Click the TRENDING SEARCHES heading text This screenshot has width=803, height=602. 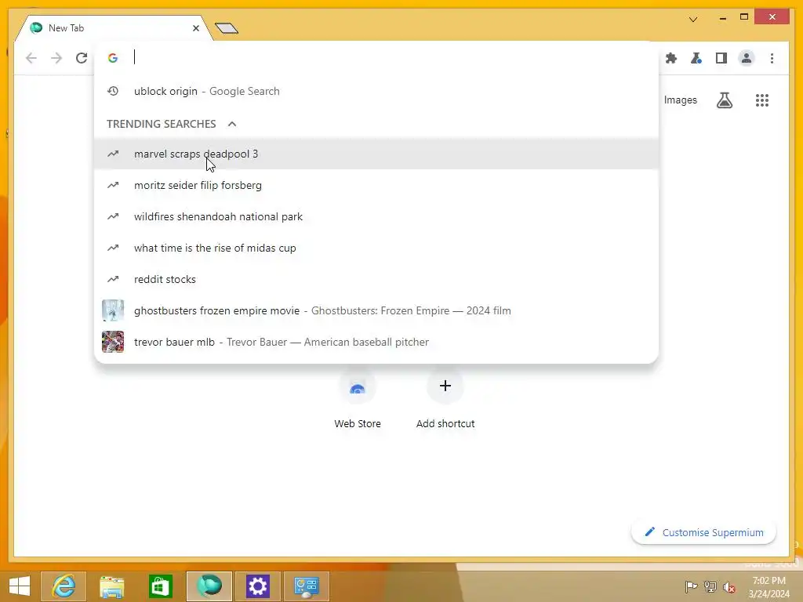coord(162,124)
